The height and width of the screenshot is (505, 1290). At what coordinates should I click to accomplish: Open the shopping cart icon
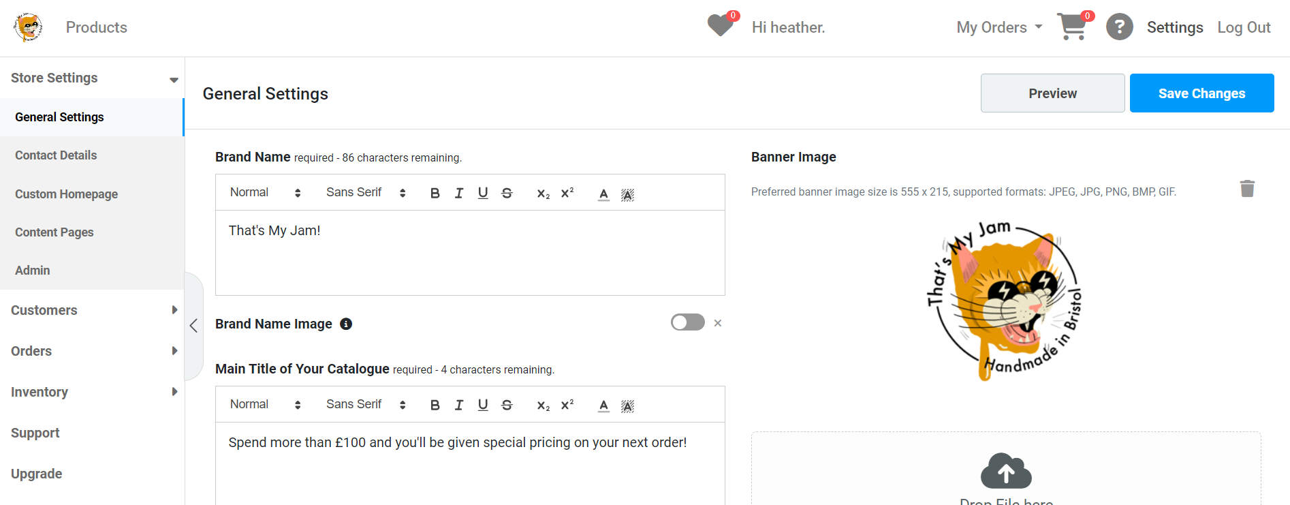[1073, 27]
